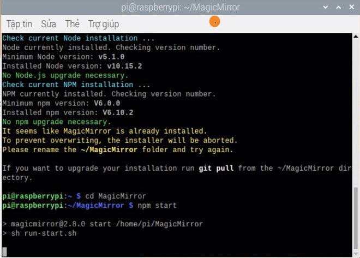This screenshot has height=258, width=360.
Task: Close the terminal window
Action: [x=351, y=7]
